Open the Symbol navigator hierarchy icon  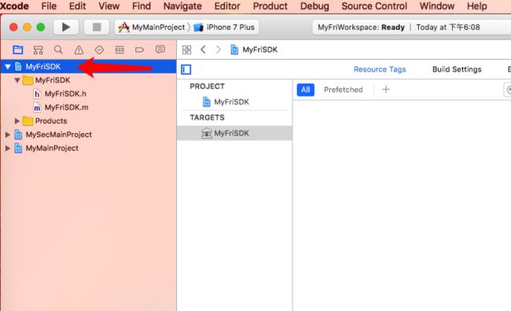[39, 50]
